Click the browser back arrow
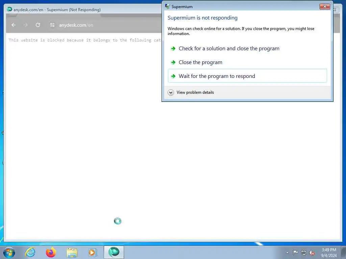 (x=14, y=25)
